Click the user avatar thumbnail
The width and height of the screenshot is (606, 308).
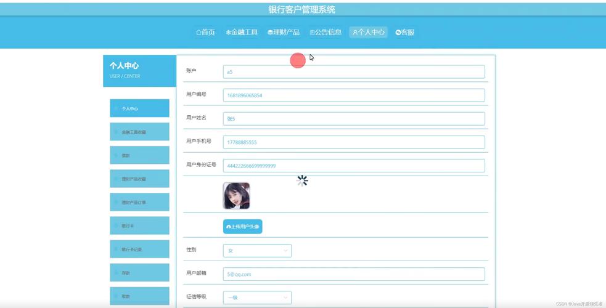coord(237,196)
